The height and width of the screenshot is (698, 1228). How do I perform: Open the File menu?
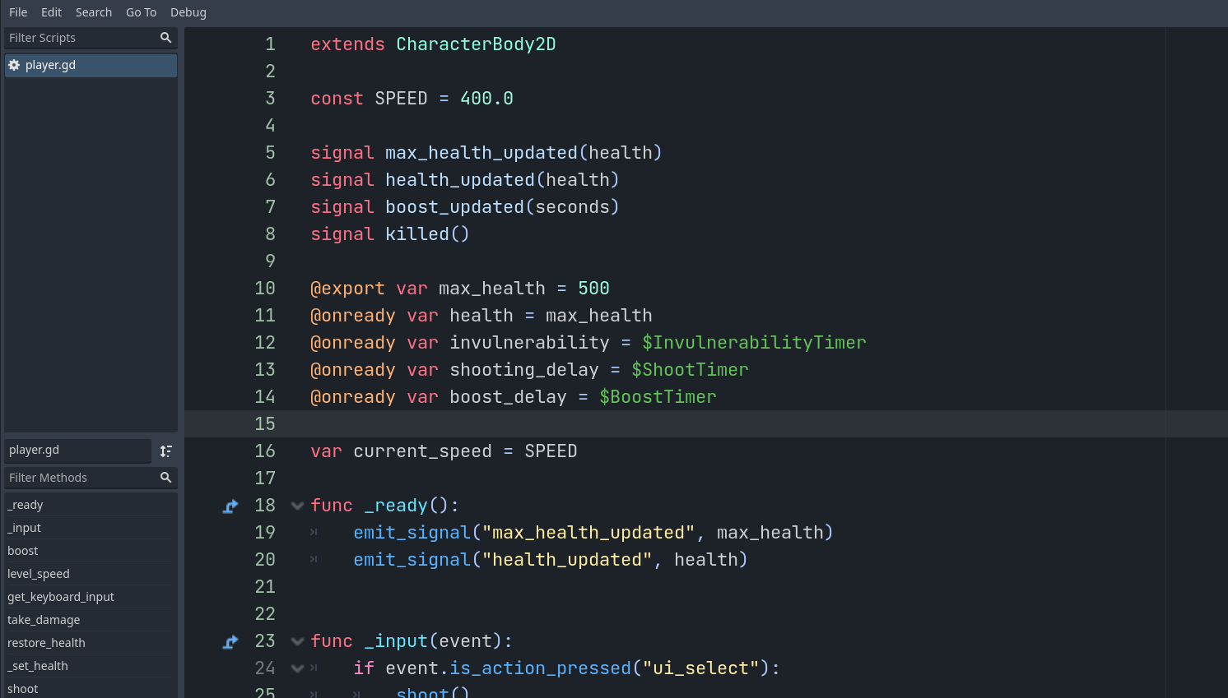tap(17, 12)
